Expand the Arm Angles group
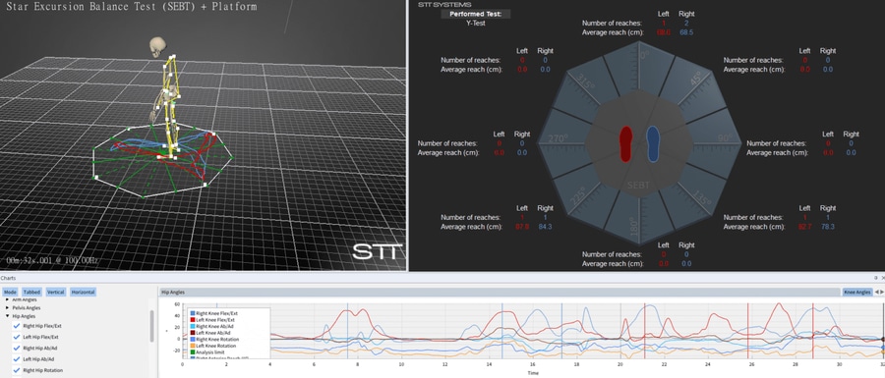The height and width of the screenshot is (378, 885). click(x=8, y=299)
